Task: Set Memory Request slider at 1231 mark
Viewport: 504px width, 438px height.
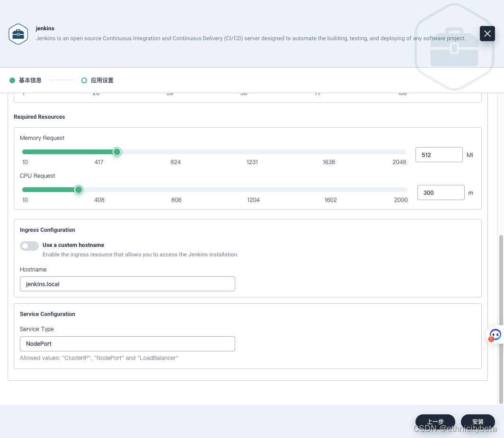Action: (x=252, y=152)
